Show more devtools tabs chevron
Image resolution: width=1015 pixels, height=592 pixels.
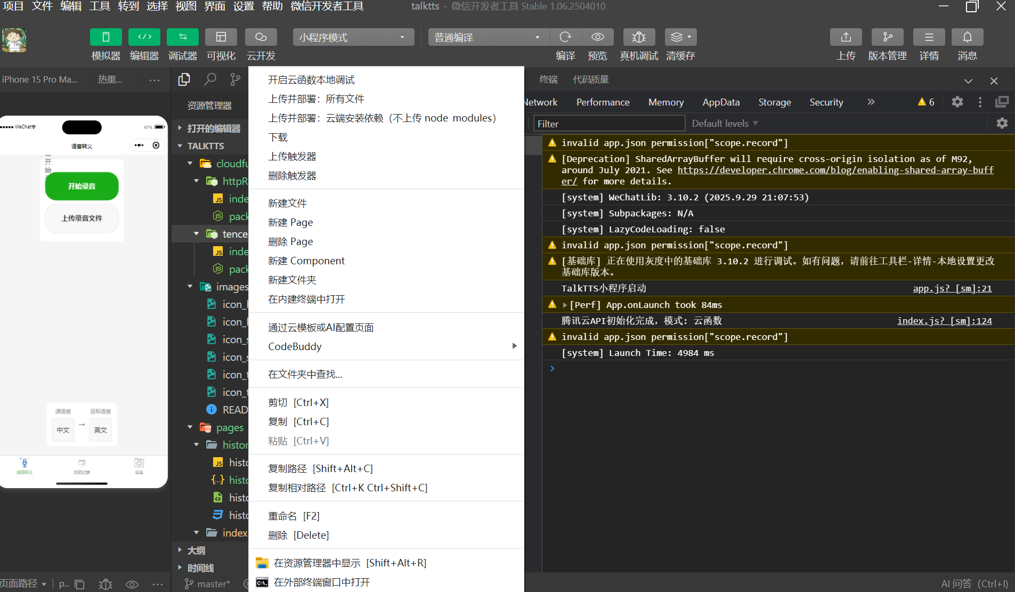871,102
